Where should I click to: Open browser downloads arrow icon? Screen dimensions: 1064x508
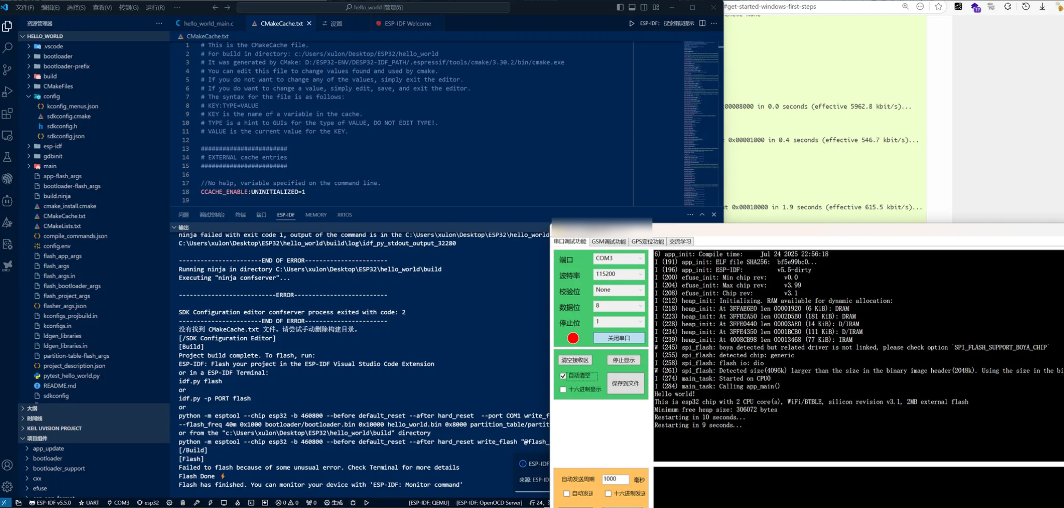pyautogui.click(x=1042, y=7)
